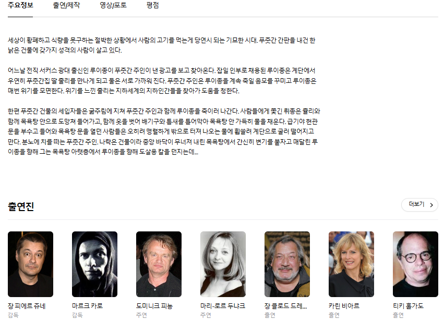Go to the 평점 tab
The height and width of the screenshot is (332, 444).
[x=153, y=6]
